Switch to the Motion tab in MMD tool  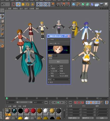coord(55,56)
